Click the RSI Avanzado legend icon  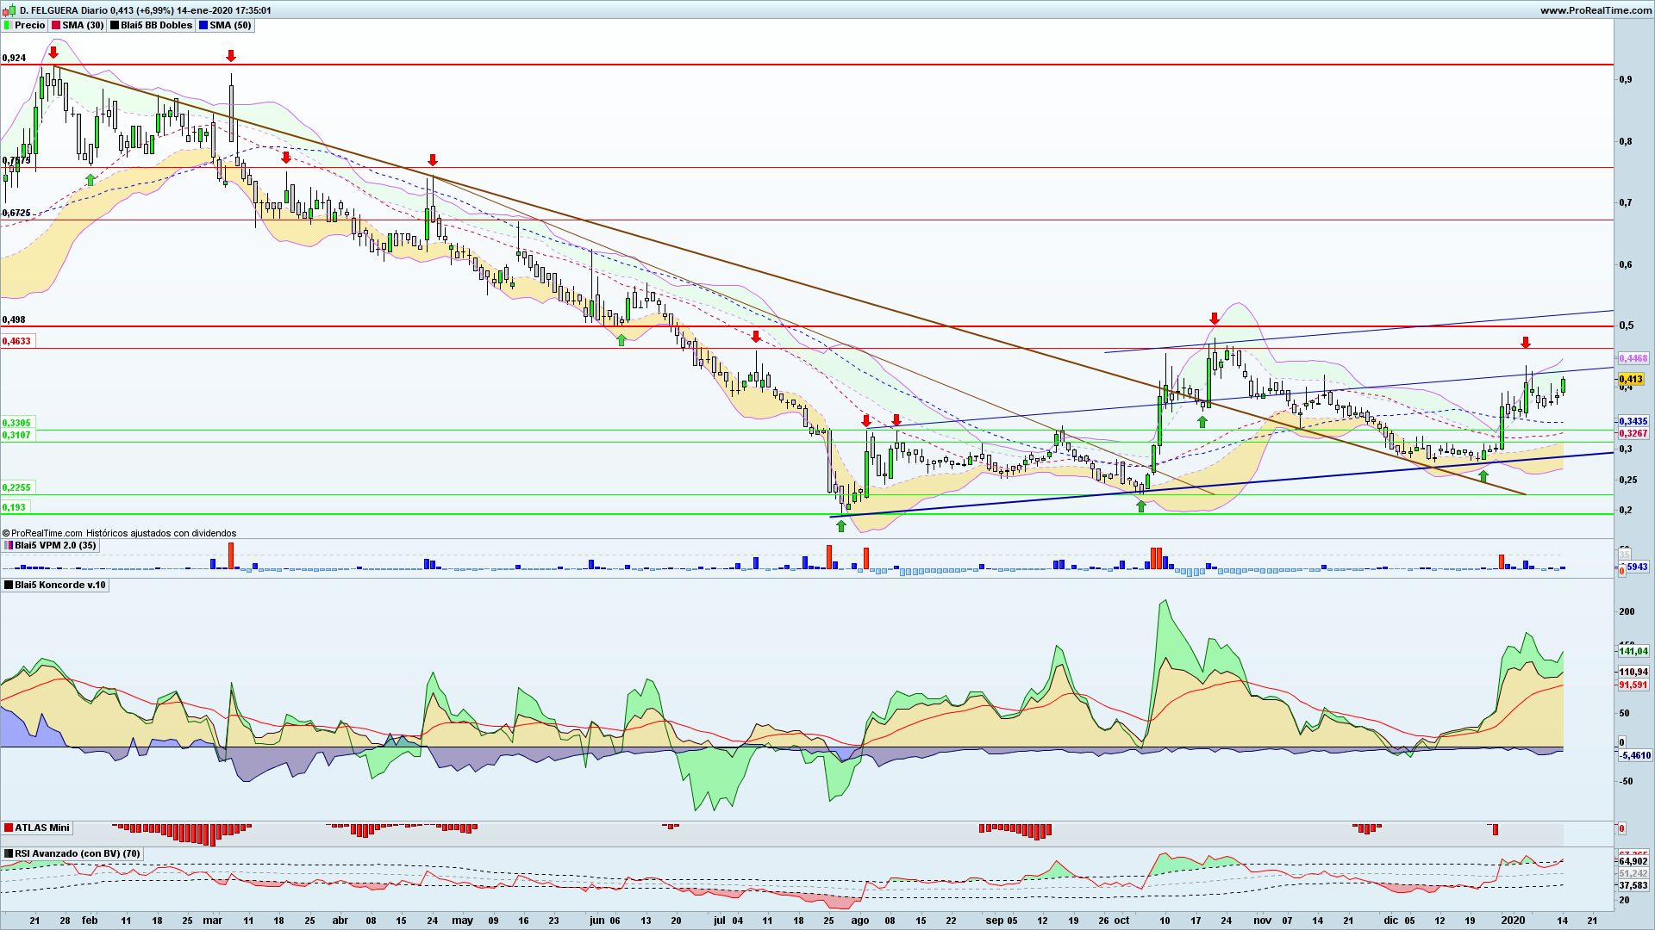8,853
